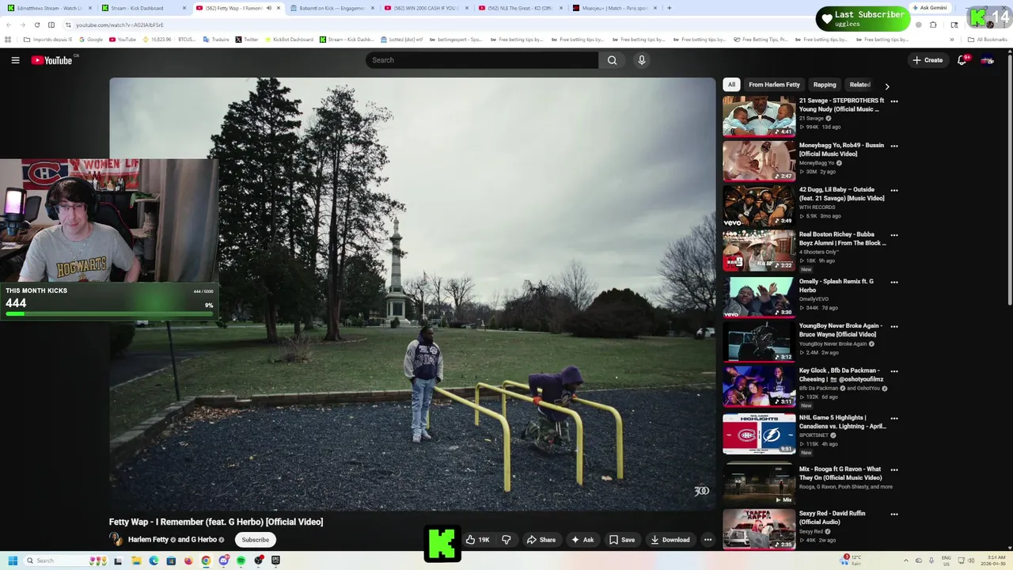The height and width of the screenshot is (570, 1013).
Task: Open the Twitter bookmark
Action: [x=247, y=40]
